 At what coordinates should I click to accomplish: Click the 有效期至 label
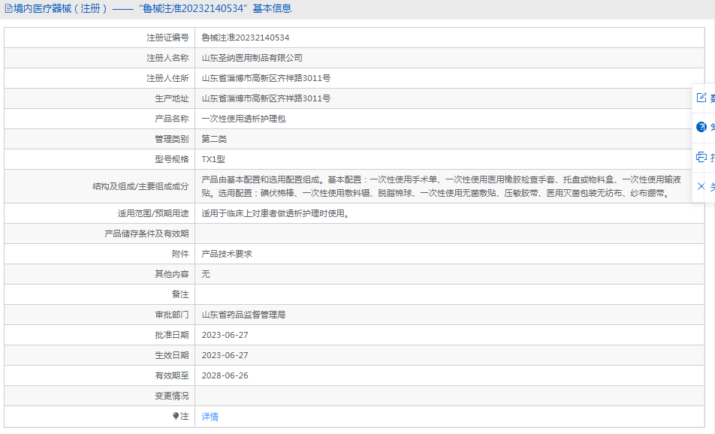171,375
